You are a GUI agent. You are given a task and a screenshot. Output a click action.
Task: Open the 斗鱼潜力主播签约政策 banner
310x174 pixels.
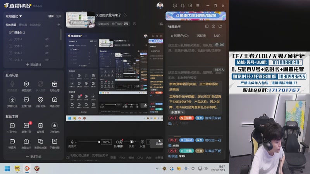(x=196, y=16)
